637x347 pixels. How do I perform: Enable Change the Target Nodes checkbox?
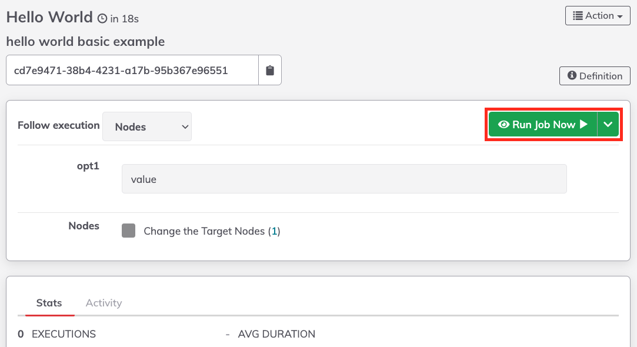click(x=128, y=231)
